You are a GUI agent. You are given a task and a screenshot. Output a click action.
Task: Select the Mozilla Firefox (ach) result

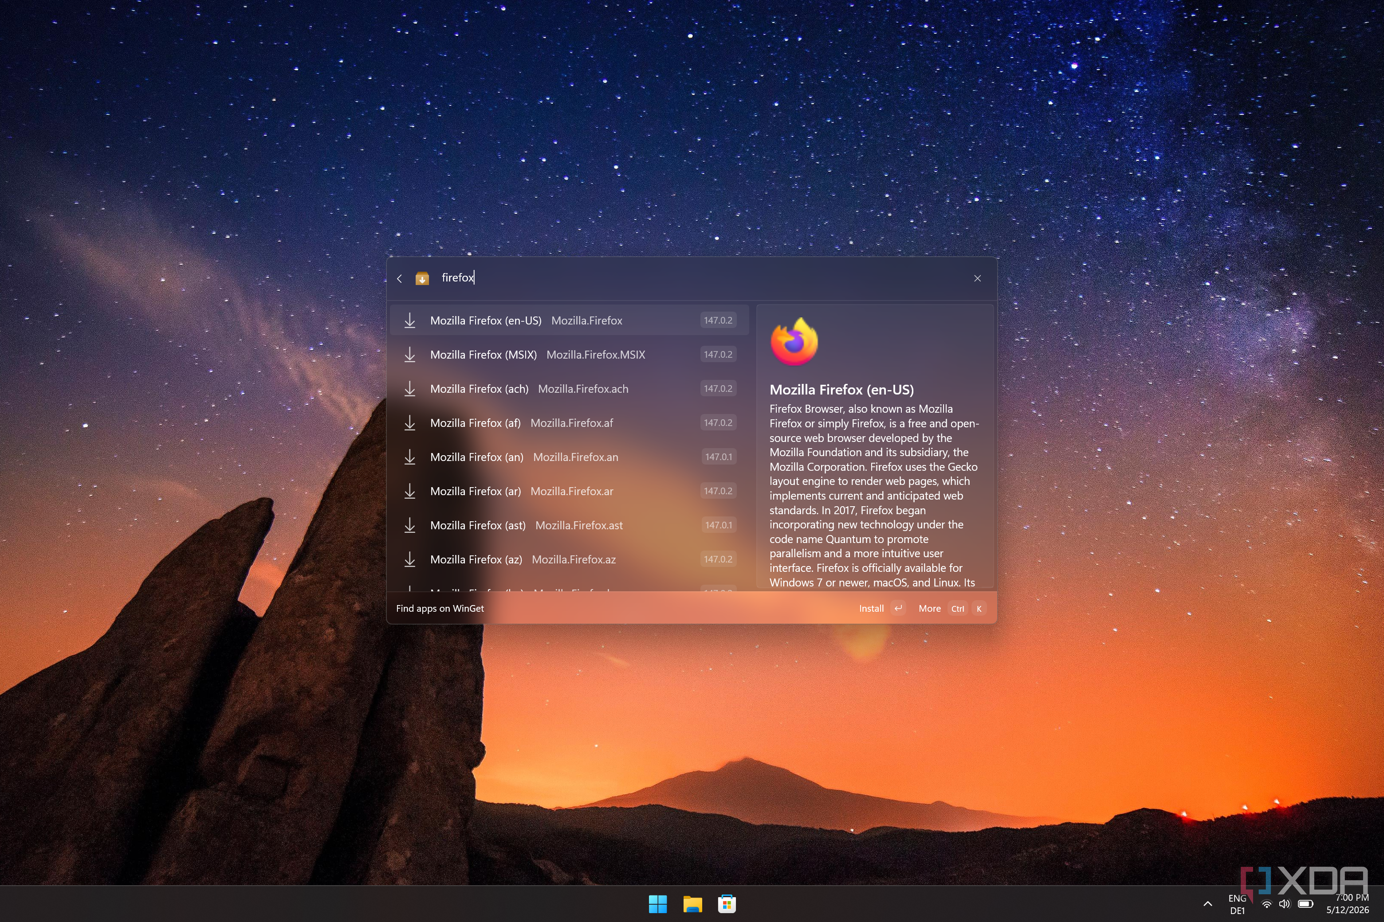point(569,389)
